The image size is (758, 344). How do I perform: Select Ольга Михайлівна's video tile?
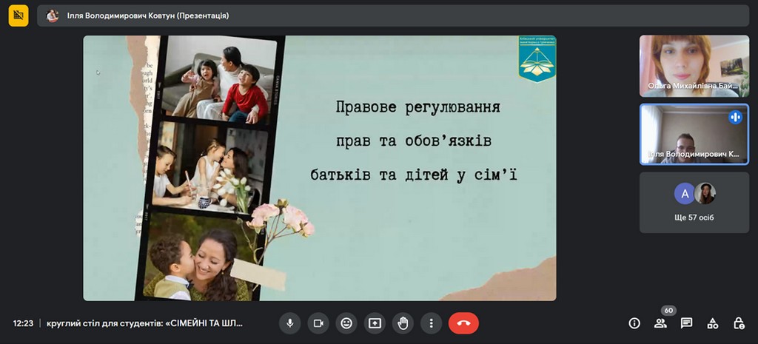(694, 66)
